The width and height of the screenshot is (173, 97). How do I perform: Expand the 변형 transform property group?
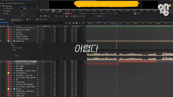[x=9, y=44]
